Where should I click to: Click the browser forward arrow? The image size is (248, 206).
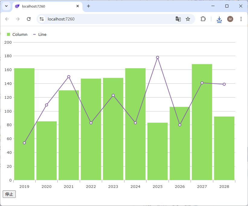pos(18,19)
